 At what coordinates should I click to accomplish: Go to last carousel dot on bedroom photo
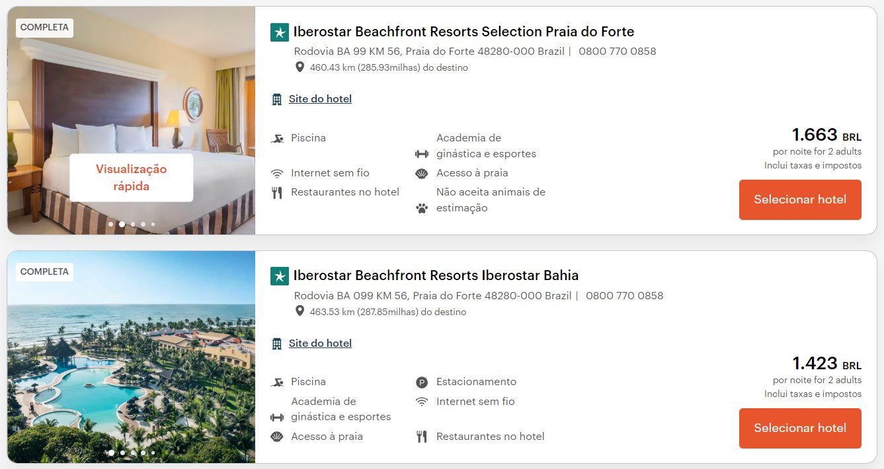pos(153,224)
